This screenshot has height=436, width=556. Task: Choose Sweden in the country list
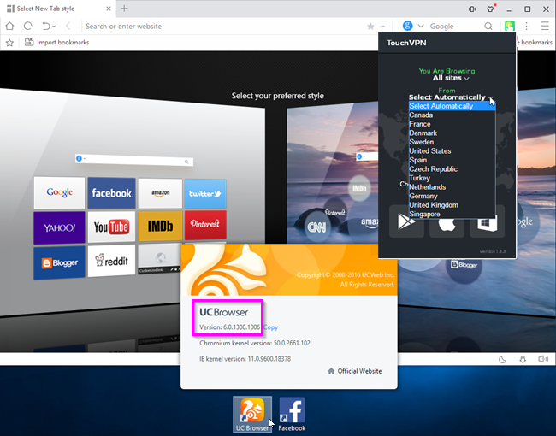click(x=452, y=142)
